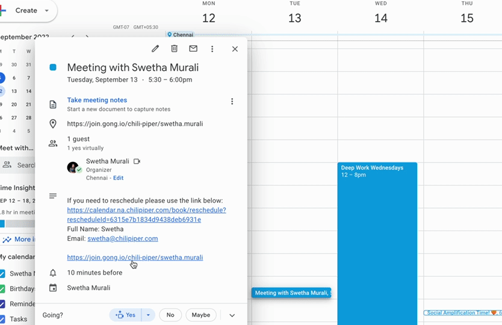Image resolution: width=502 pixels, height=325 pixels.
Task: Email guests with the envelope icon
Action: (x=193, y=49)
